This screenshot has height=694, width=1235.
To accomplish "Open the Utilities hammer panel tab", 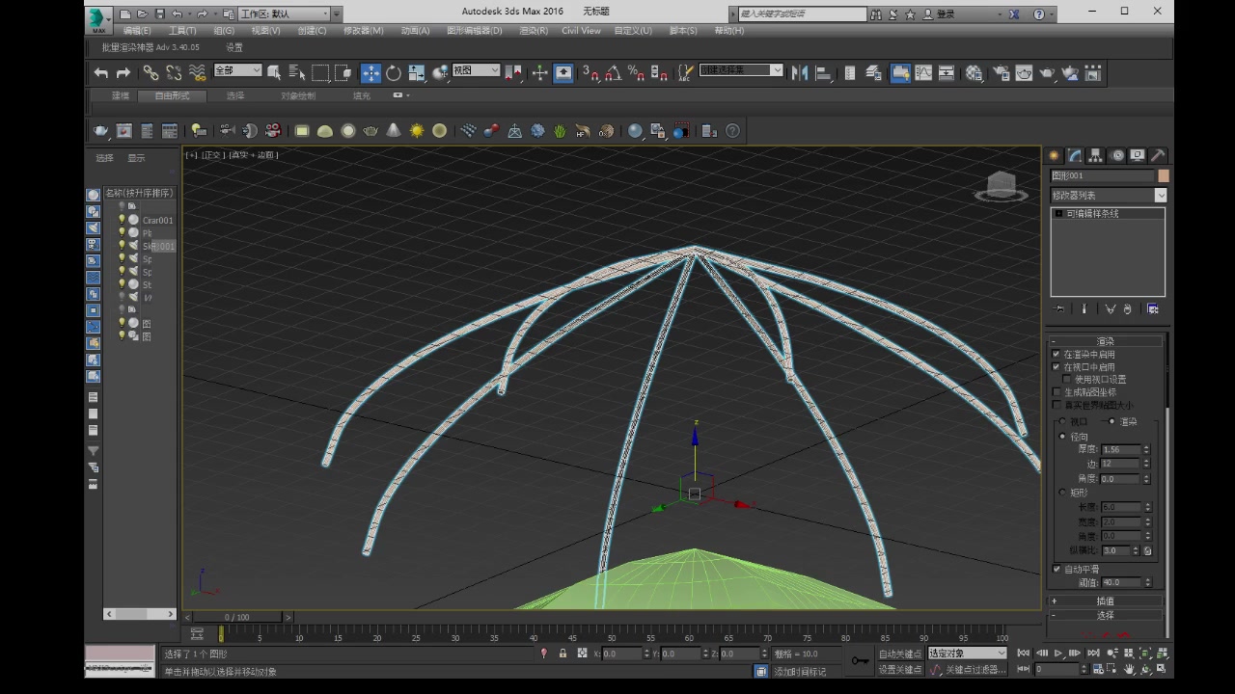I will pyautogui.click(x=1159, y=155).
